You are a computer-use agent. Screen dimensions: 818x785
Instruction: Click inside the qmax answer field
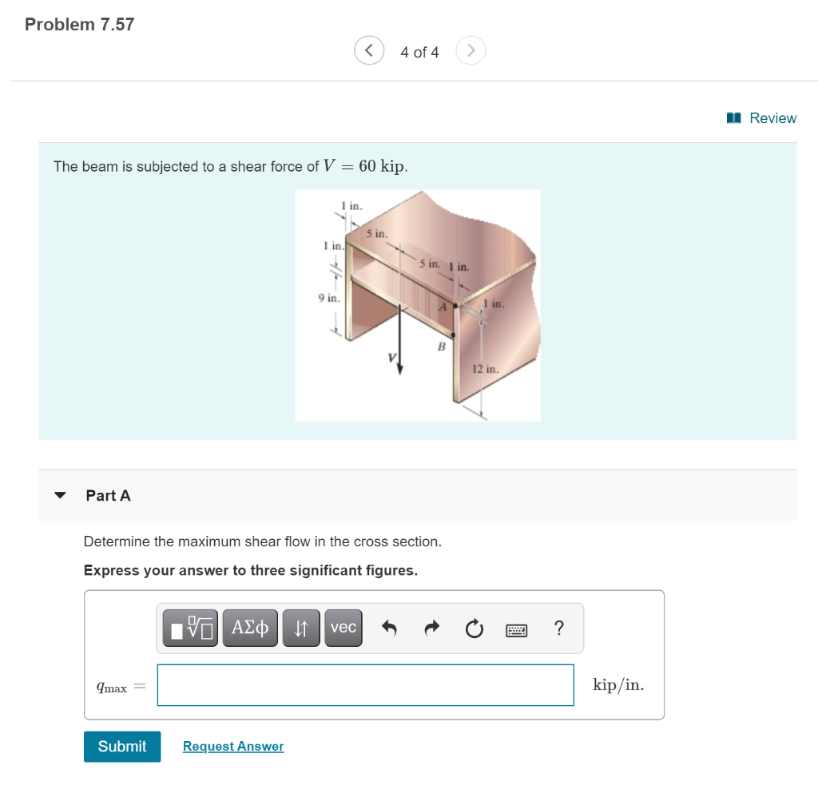point(365,684)
